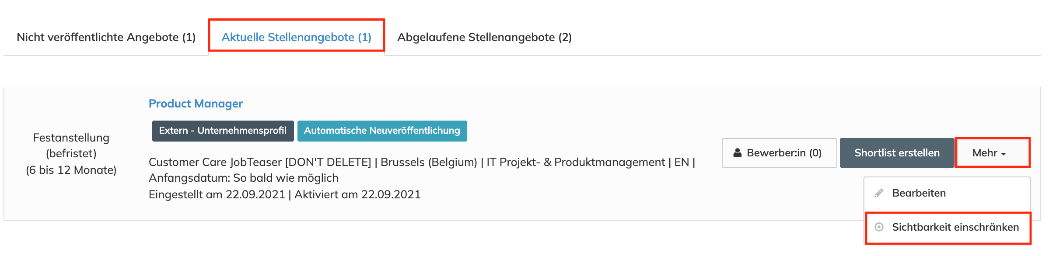This screenshot has height=256, width=1049.
Task: Switch to Nicht veröffentlichte Angebote tab
Action: click(x=106, y=37)
